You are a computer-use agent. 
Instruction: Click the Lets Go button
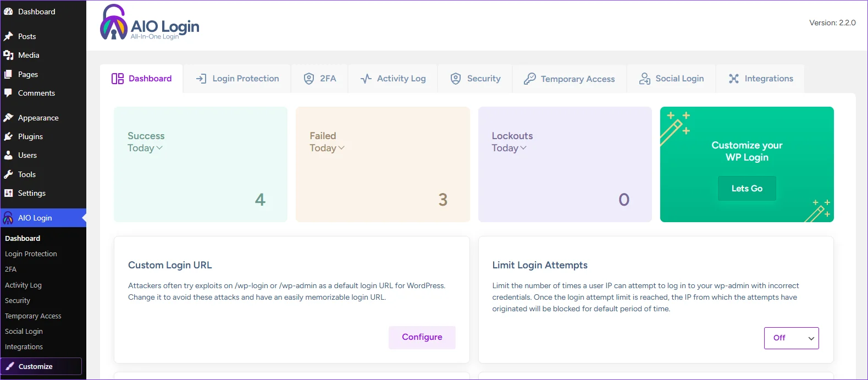(747, 188)
